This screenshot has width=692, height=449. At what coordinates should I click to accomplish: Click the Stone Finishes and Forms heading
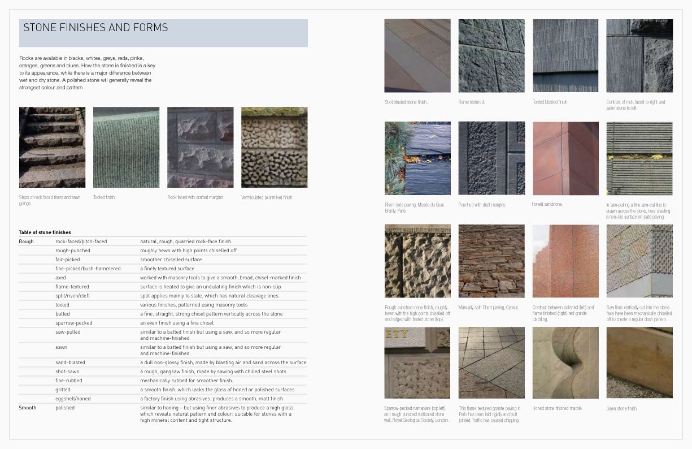click(x=96, y=28)
